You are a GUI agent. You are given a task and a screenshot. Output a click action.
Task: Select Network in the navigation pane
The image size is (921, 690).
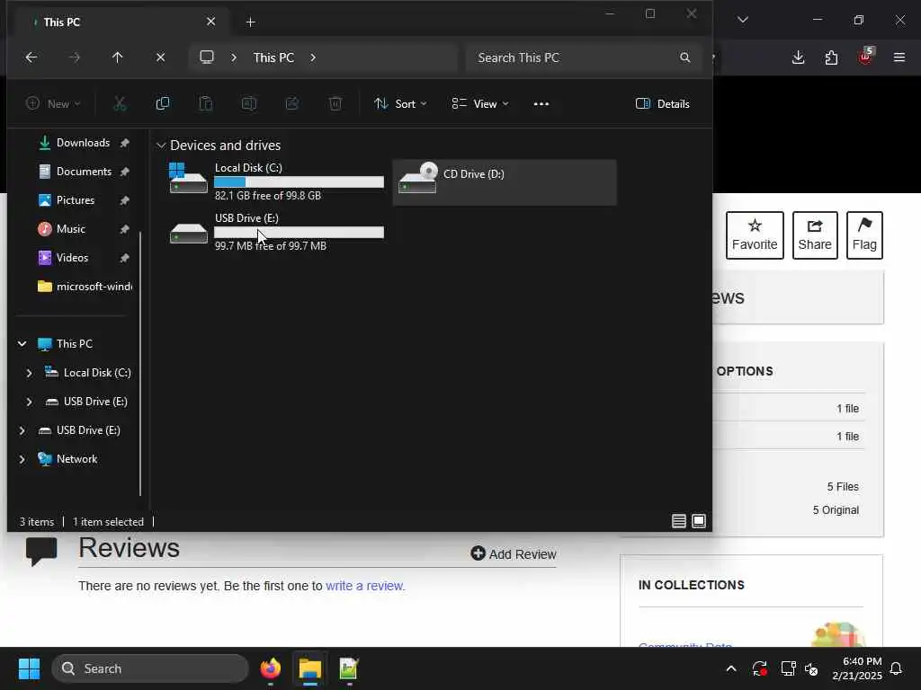point(76,459)
